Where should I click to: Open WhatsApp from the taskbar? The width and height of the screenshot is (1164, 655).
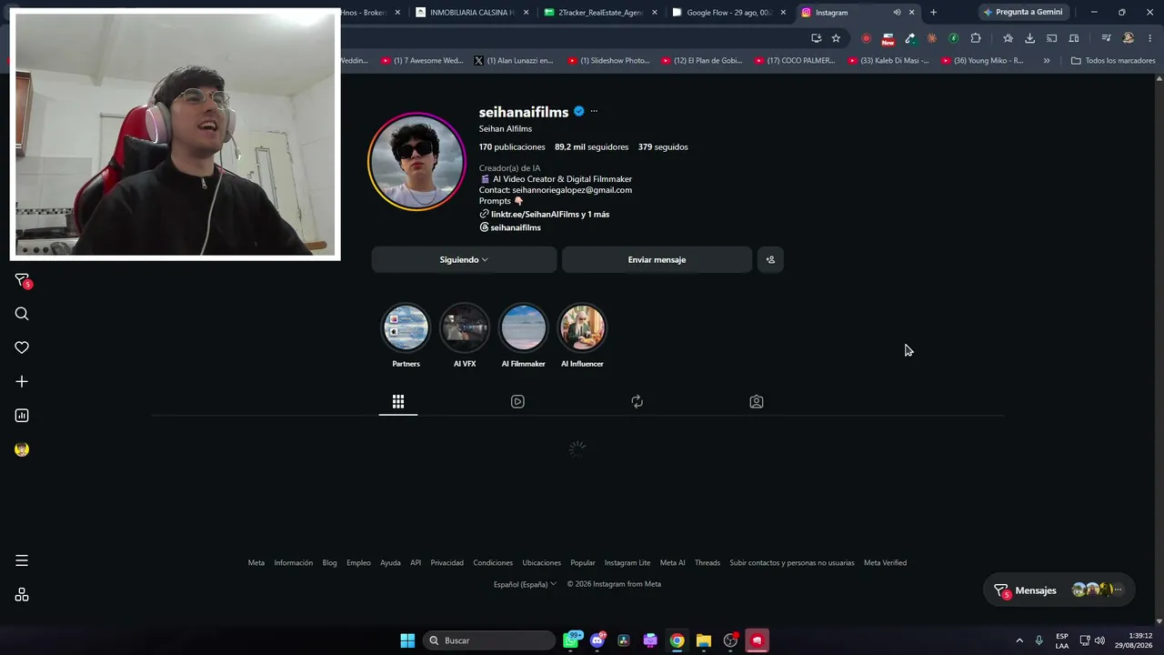(x=571, y=640)
